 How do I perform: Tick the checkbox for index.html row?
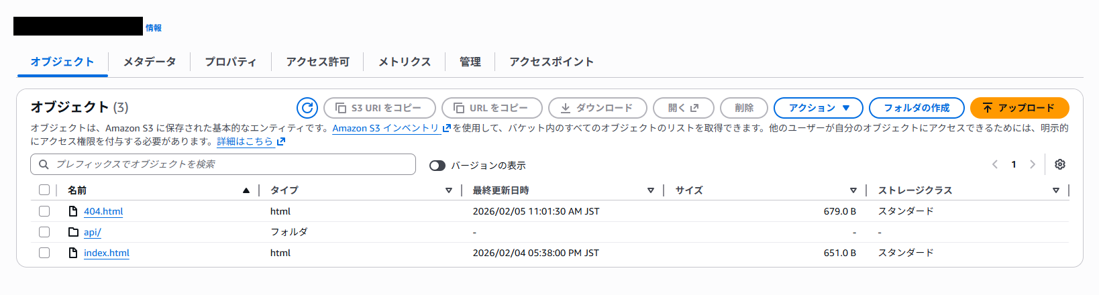coord(44,253)
